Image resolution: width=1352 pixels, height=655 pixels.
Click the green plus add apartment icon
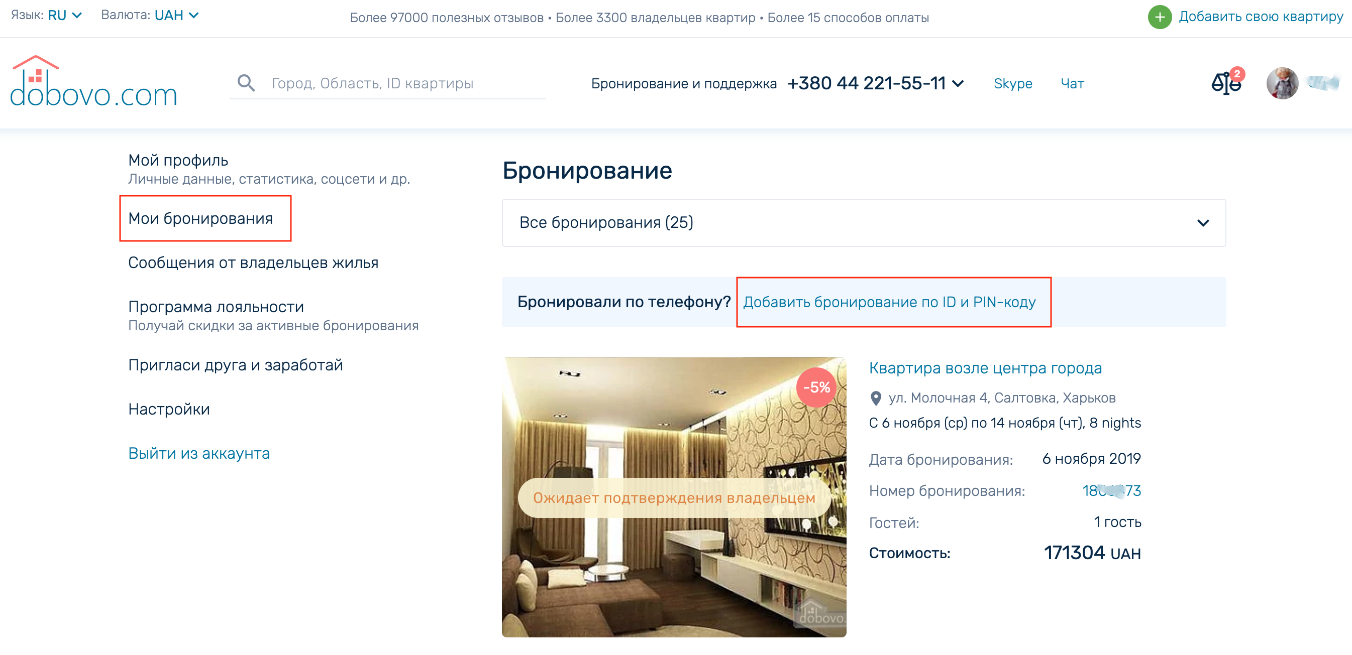point(1160,17)
